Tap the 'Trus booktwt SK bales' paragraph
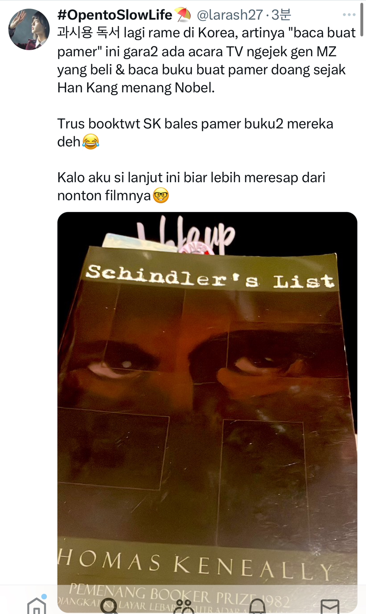 195,133
